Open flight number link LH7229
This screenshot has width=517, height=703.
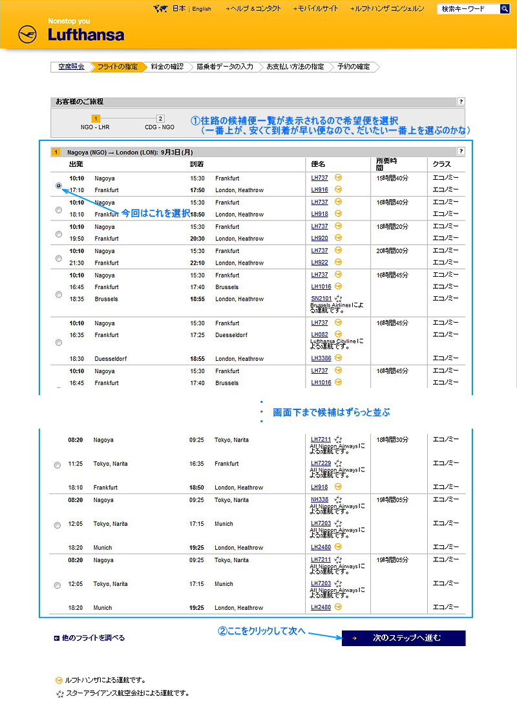click(321, 463)
